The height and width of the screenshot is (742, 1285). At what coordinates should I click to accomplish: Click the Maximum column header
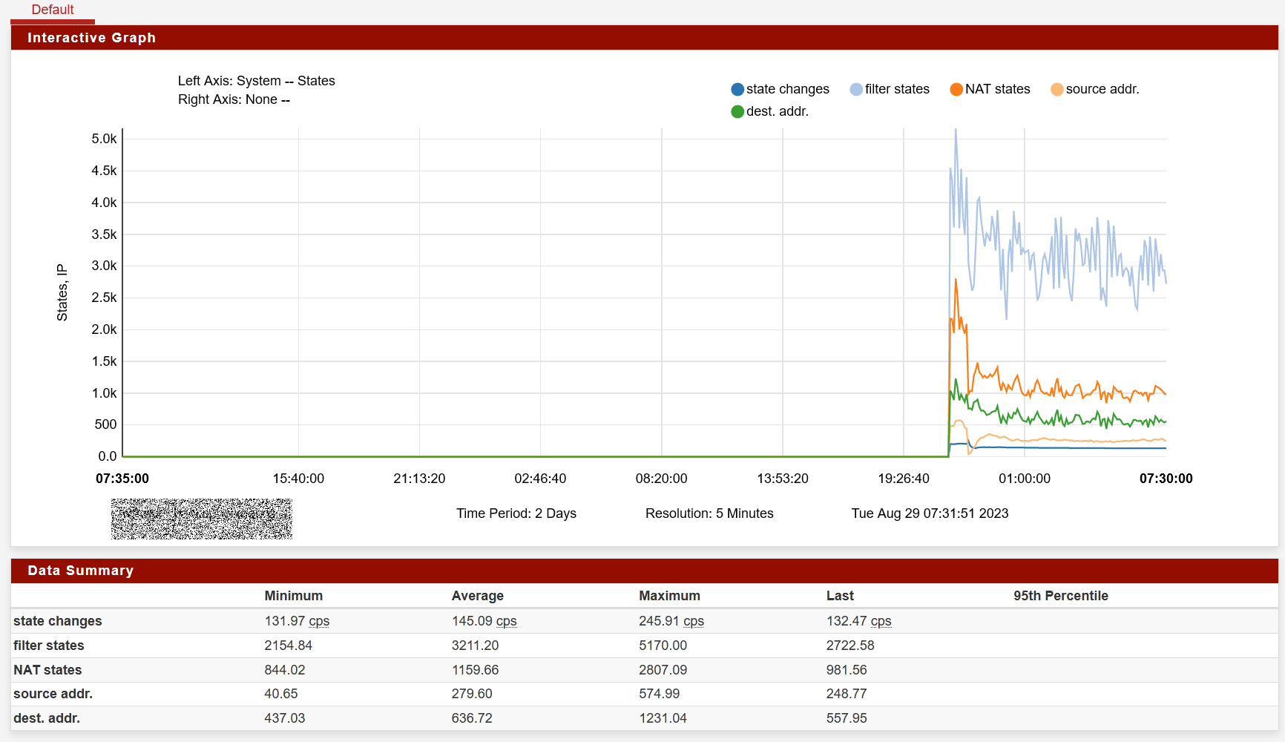[x=669, y=596]
